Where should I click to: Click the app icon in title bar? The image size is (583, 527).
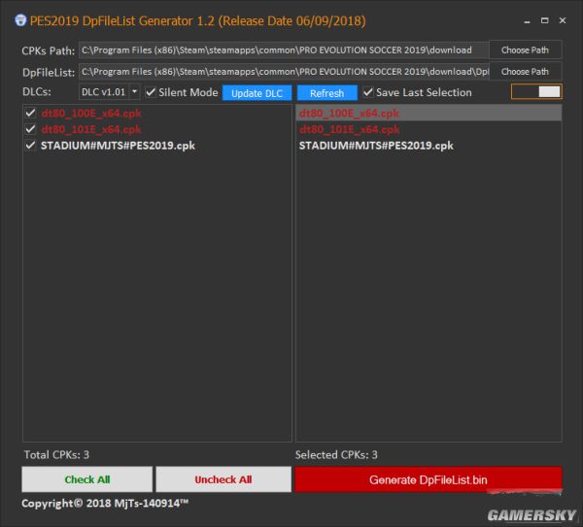pos(20,20)
